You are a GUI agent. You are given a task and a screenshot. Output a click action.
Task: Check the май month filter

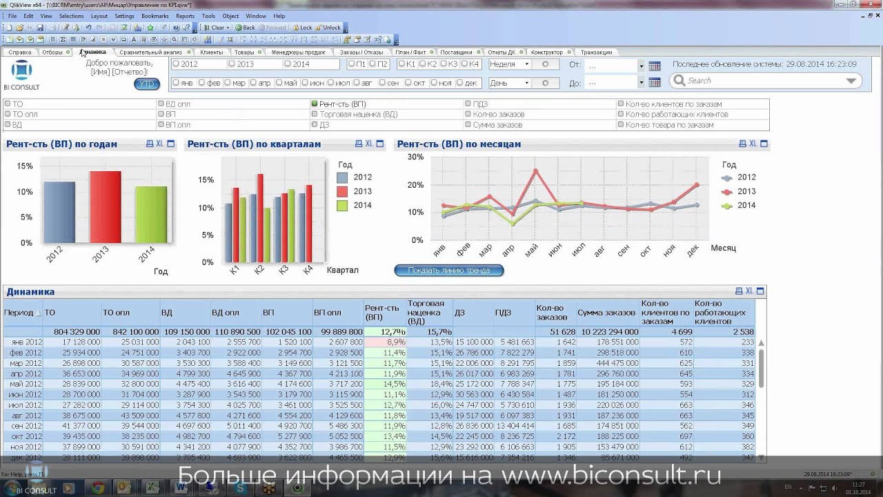tap(279, 83)
